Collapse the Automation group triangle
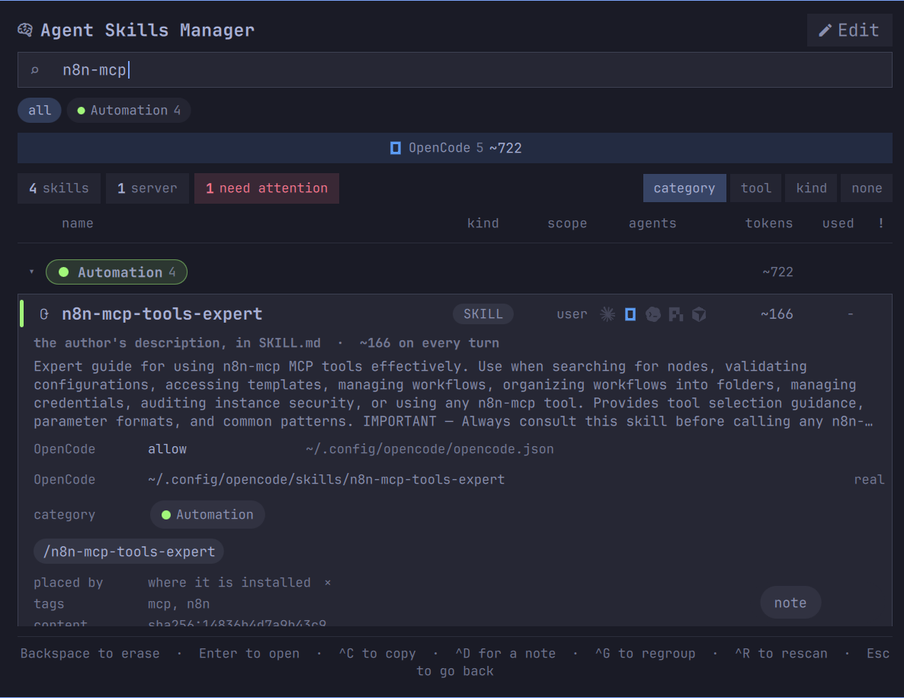This screenshot has width=904, height=698. point(32,272)
